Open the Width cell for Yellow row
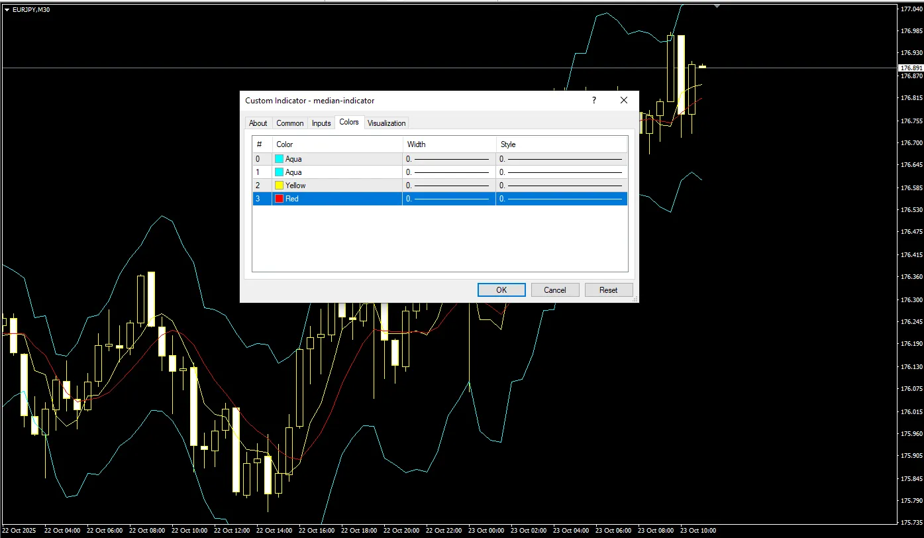The height and width of the screenshot is (538, 924). (x=448, y=186)
